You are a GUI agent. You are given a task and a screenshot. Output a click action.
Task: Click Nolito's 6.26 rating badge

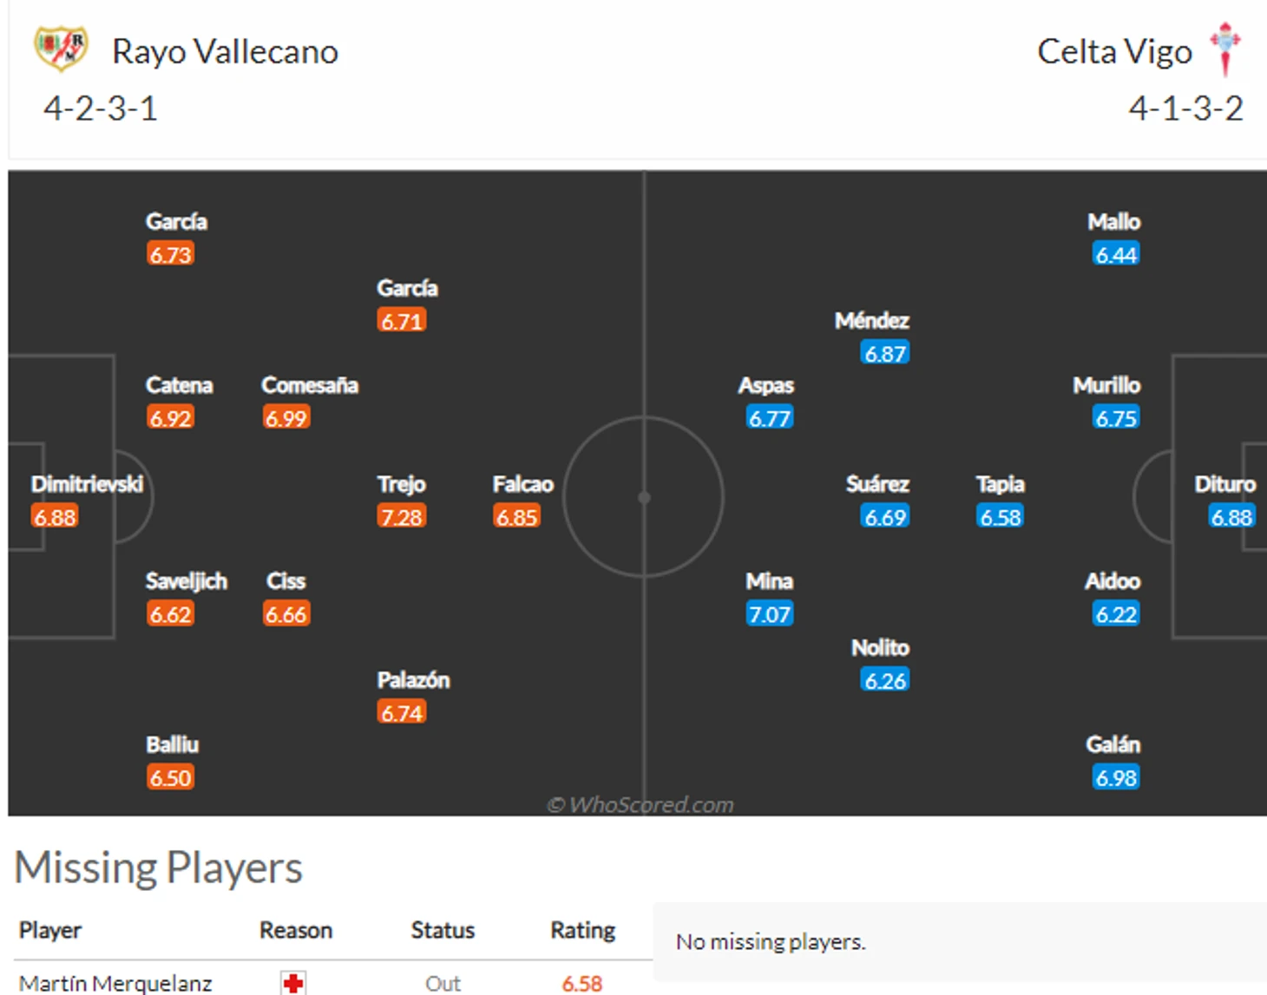(x=885, y=680)
